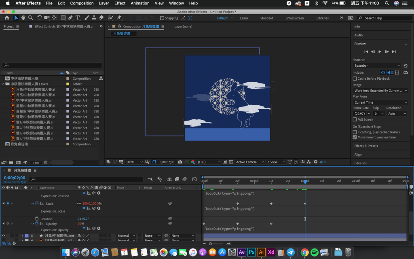
Task: Select the Puppet Pin tool
Action: pyautogui.click(x=119, y=18)
